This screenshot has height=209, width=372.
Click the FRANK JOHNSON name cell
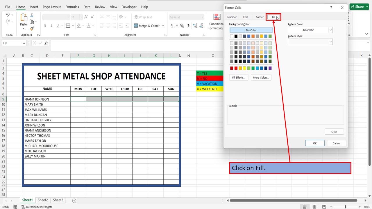pyautogui.click(x=47, y=99)
